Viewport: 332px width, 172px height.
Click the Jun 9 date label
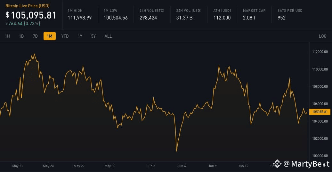coord(212,166)
